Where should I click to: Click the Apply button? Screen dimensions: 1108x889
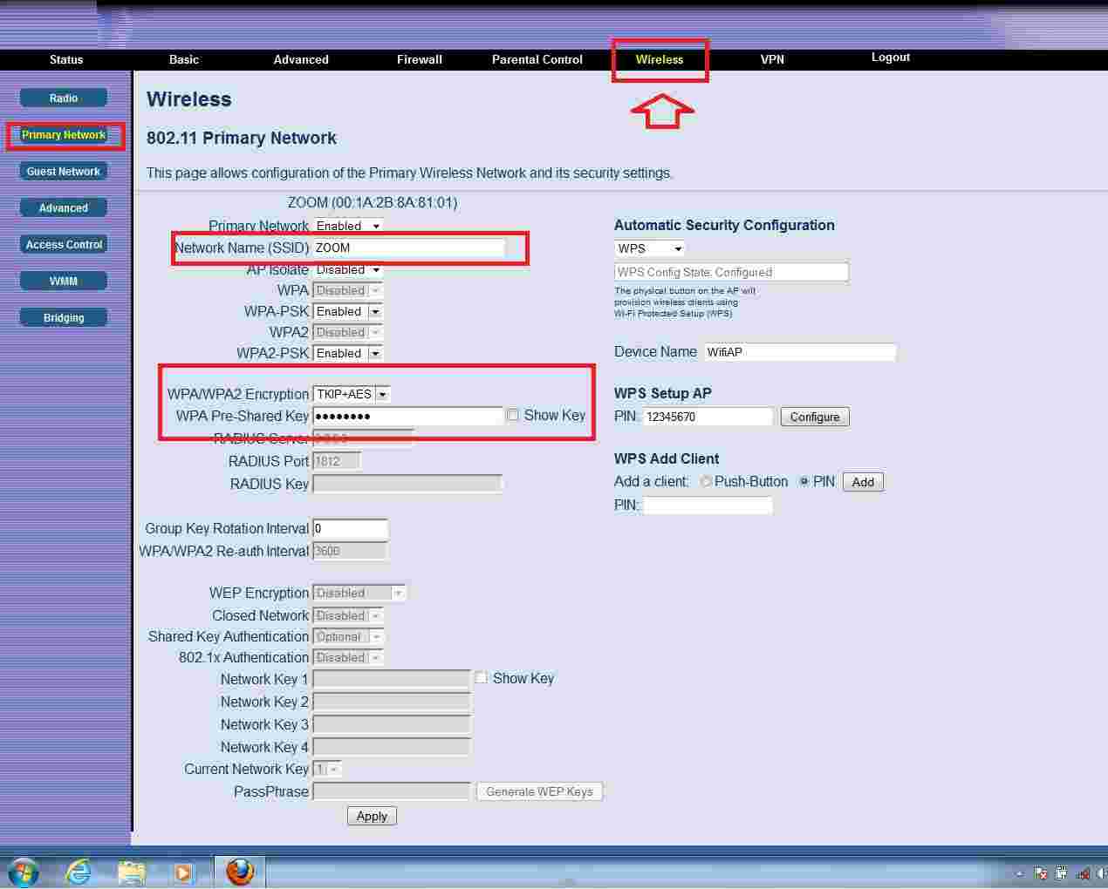(x=372, y=816)
